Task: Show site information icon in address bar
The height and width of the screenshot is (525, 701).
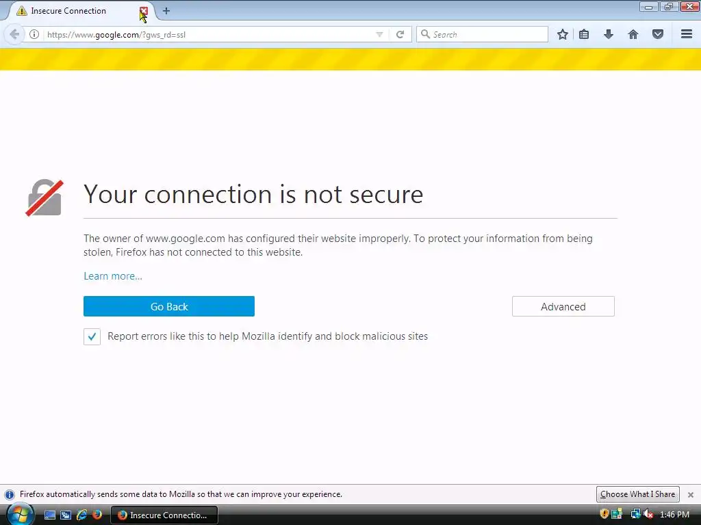Action: coord(34,34)
